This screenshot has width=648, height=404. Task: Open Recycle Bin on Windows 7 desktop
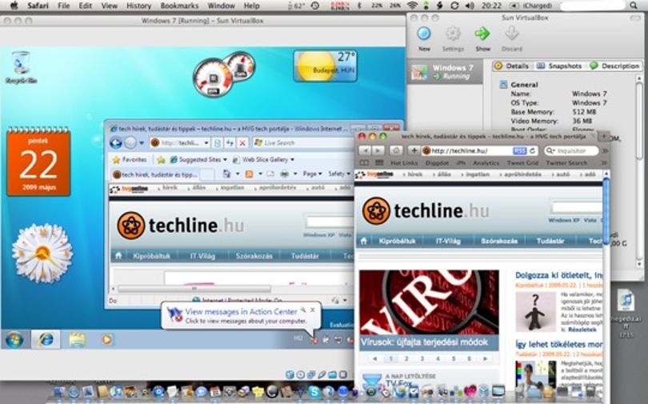pyautogui.click(x=21, y=63)
